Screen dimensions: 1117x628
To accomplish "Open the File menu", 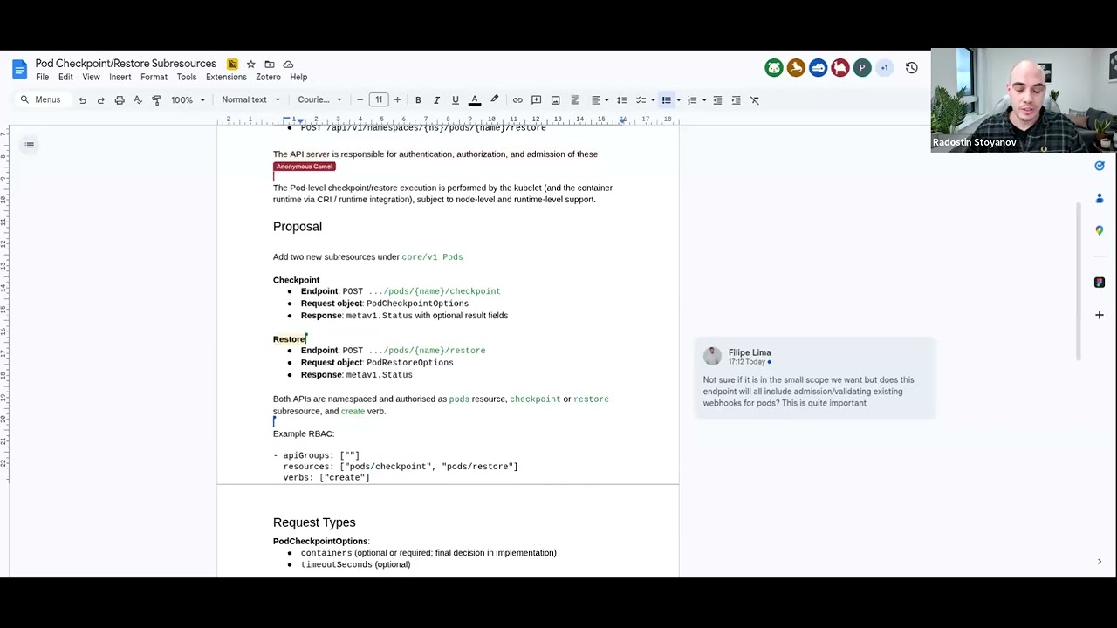I will [x=42, y=77].
